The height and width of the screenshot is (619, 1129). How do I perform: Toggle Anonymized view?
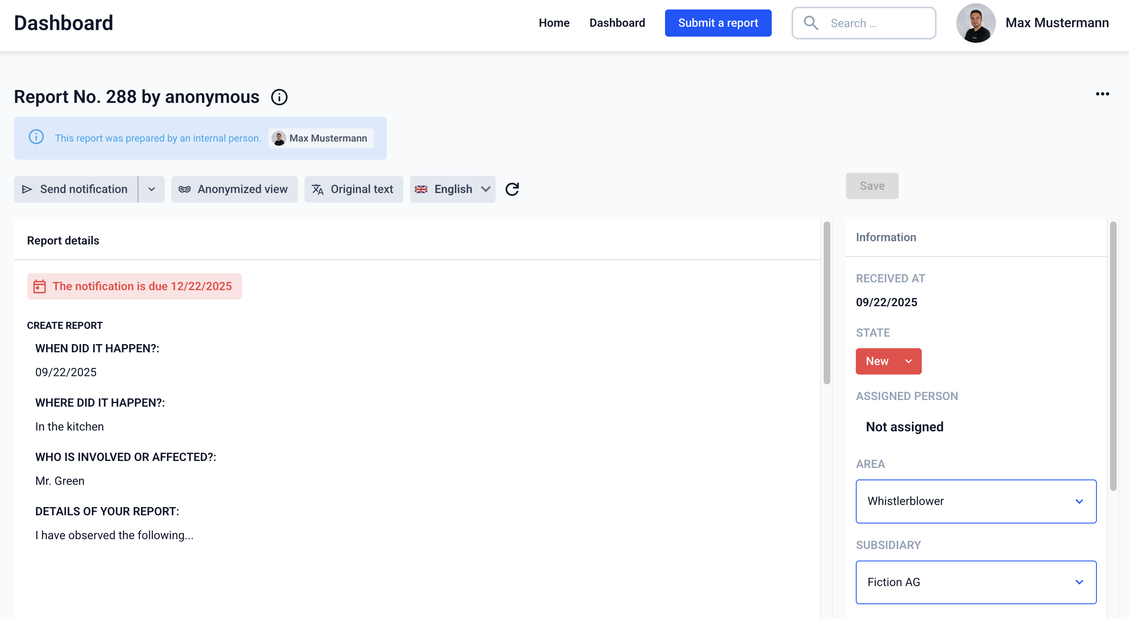click(x=234, y=189)
